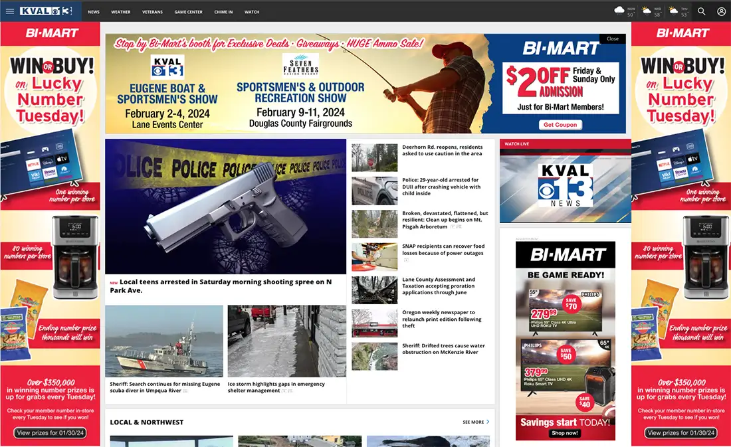Click the KVAL 13 logo in header

click(46, 11)
